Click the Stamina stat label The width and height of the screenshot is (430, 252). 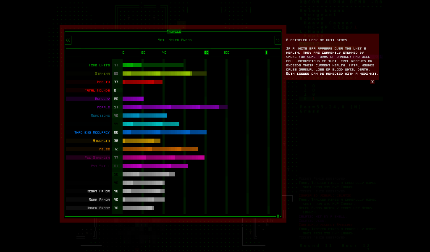tap(102, 73)
